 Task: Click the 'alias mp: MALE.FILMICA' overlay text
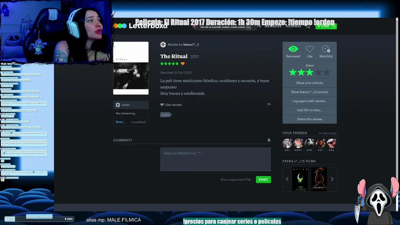point(113,220)
